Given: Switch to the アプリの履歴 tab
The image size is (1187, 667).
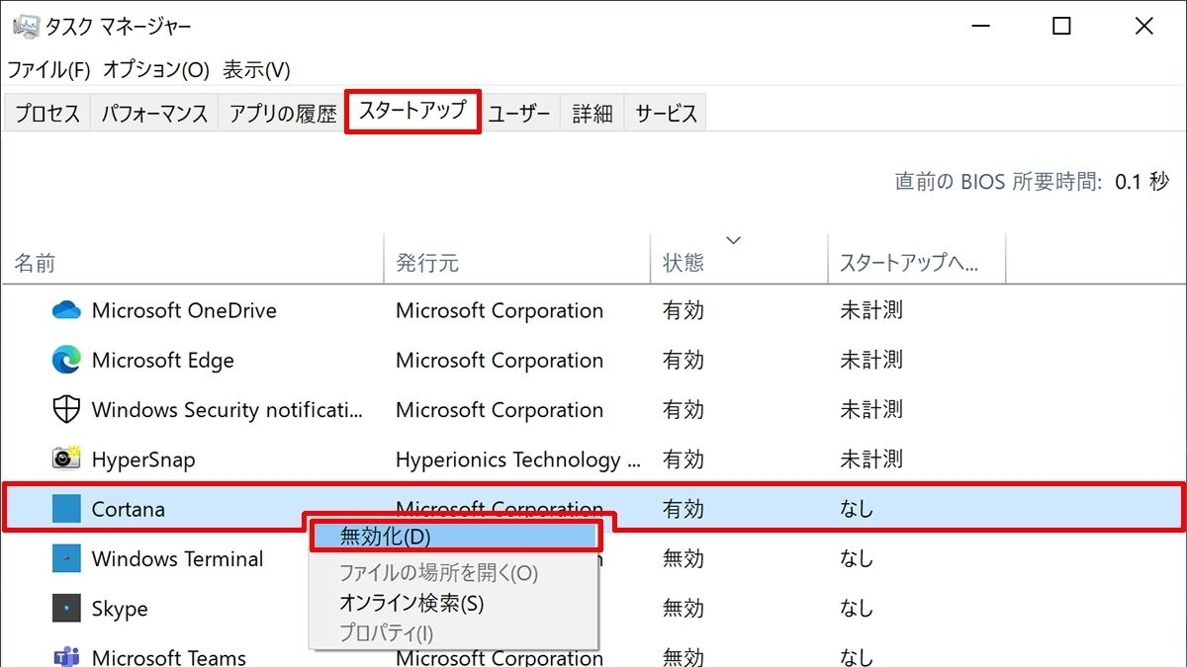Looking at the screenshot, I should pyautogui.click(x=283, y=114).
